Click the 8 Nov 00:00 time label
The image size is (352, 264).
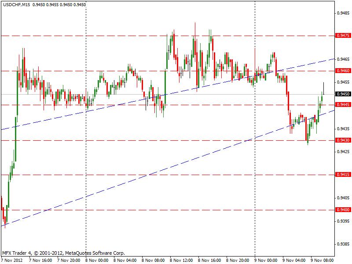97,260
